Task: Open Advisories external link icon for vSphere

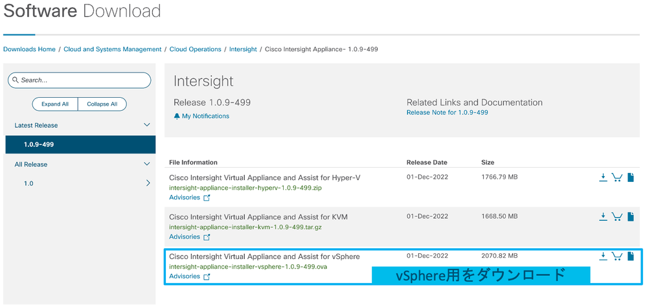Action: tap(207, 277)
